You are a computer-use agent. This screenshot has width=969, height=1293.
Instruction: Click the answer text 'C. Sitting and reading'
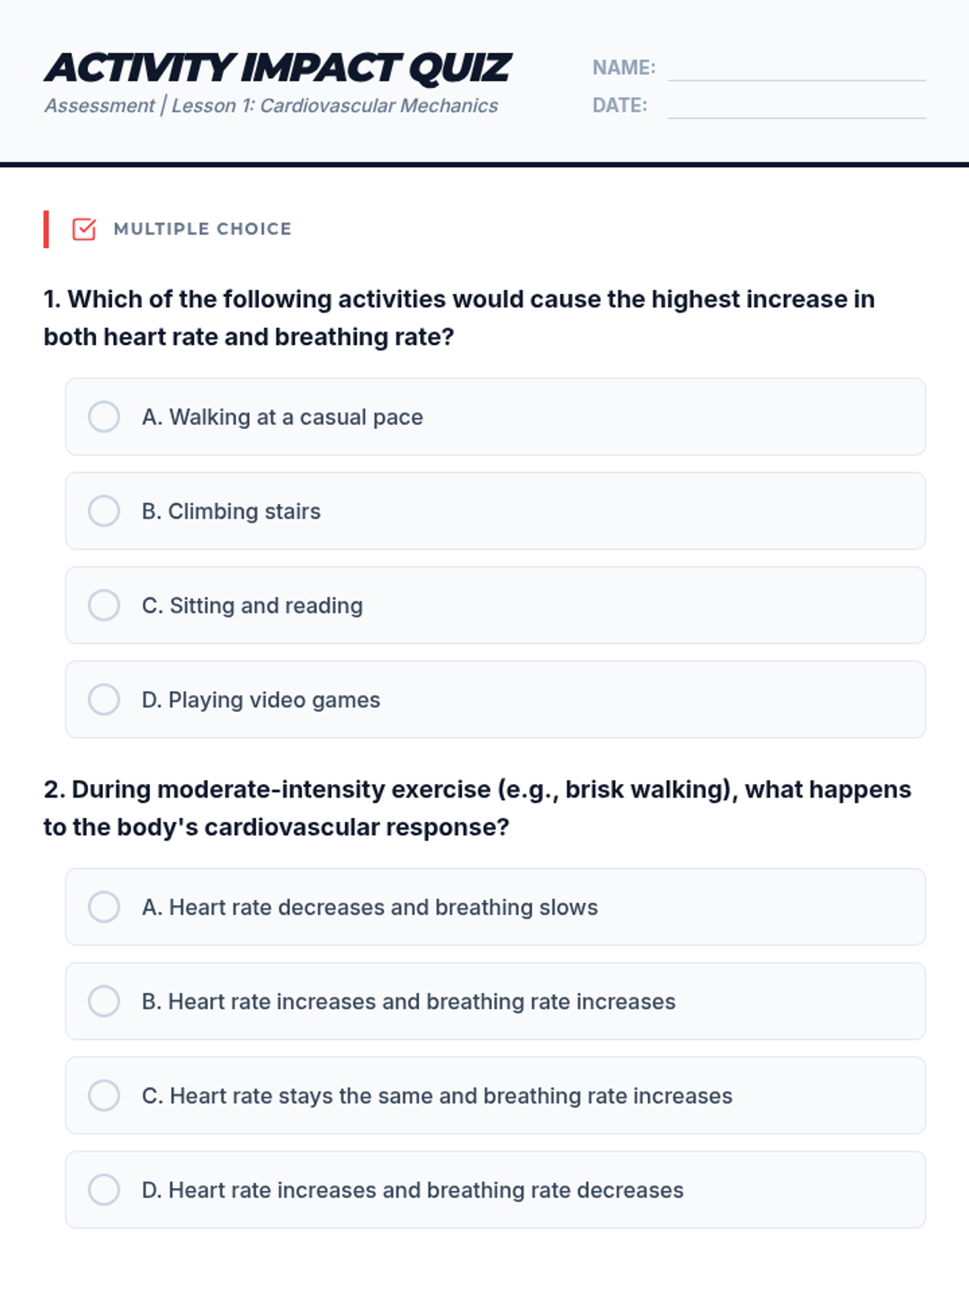252,606
